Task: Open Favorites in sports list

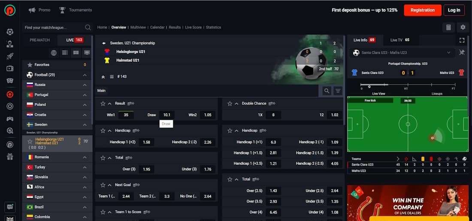Action: pyautogui.click(x=57, y=65)
